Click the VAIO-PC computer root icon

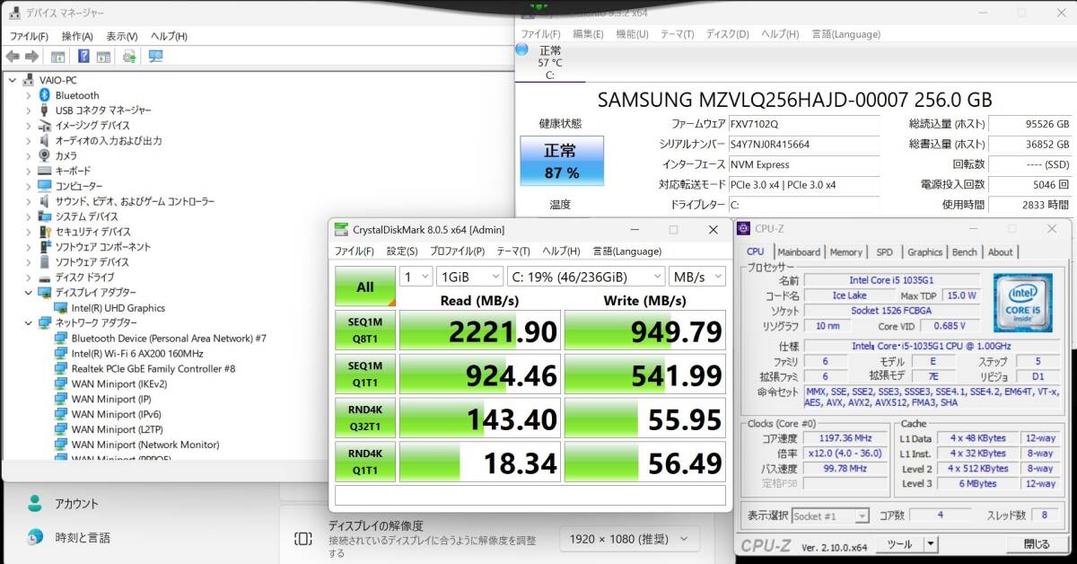click(x=30, y=80)
